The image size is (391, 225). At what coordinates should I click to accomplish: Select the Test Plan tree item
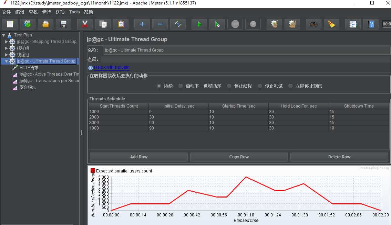coord(23,35)
